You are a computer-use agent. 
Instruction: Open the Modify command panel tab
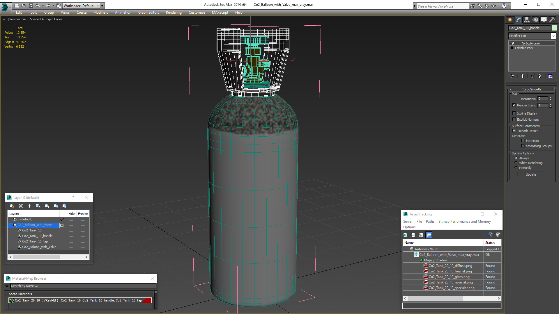pos(519,20)
